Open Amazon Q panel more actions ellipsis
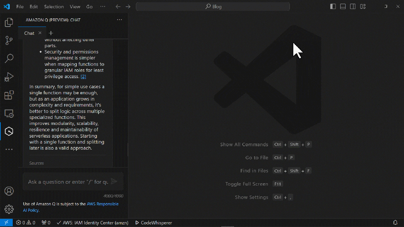The width and height of the screenshot is (404, 227). click(119, 20)
